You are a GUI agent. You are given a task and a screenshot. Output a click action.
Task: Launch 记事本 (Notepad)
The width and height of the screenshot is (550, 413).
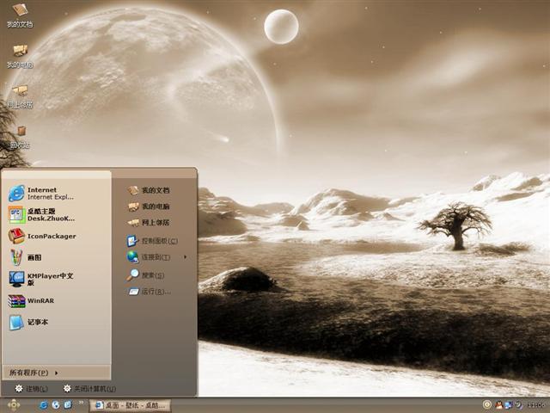[36, 323]
